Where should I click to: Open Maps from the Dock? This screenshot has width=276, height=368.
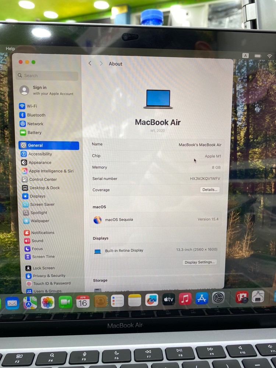pos(30,303)
